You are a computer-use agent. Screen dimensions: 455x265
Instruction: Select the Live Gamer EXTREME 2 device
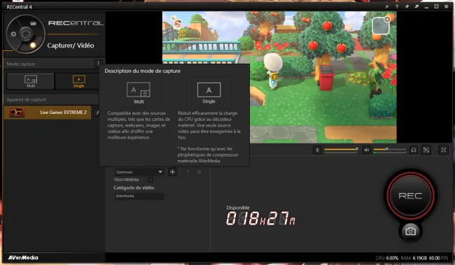click(x=48, y=113)
